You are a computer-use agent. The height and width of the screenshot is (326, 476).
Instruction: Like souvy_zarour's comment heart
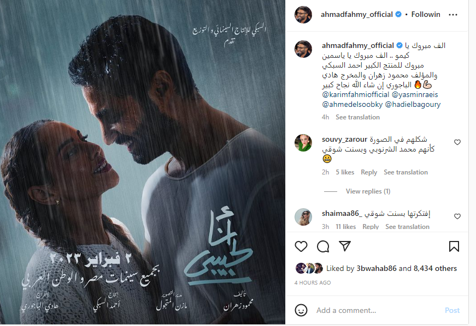[x=457, y=142]
